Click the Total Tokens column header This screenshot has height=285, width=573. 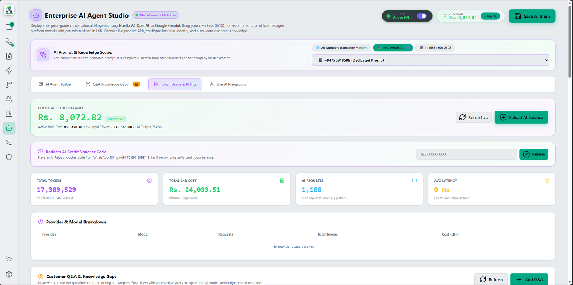coord(327,234)
